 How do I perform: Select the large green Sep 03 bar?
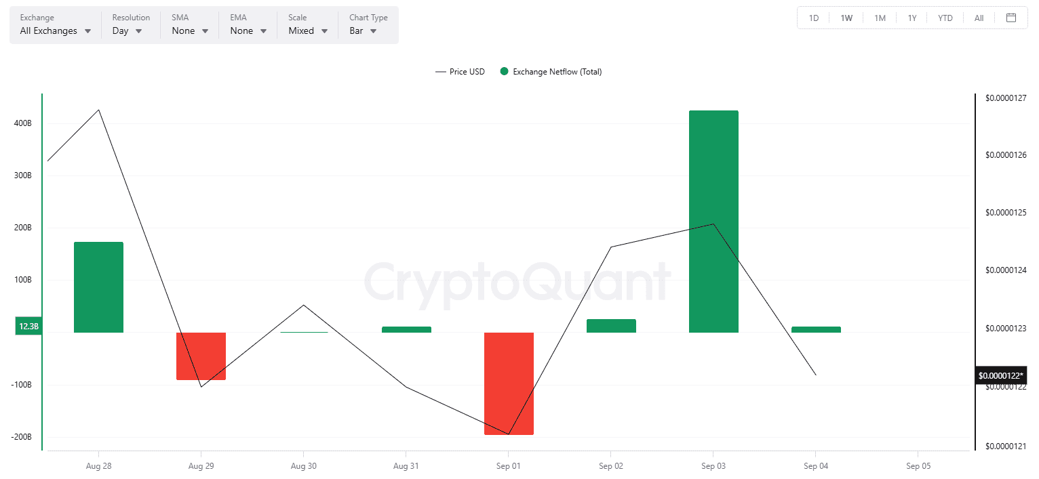pyautogui.click(x=713, y=222)
